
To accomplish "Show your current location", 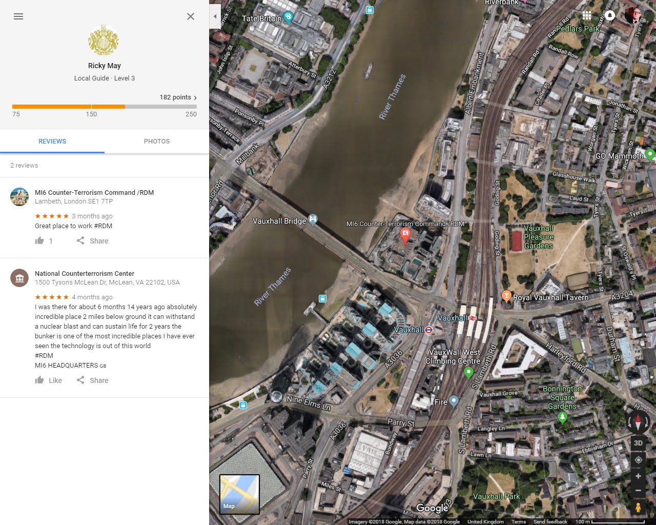I will point(638,460).
